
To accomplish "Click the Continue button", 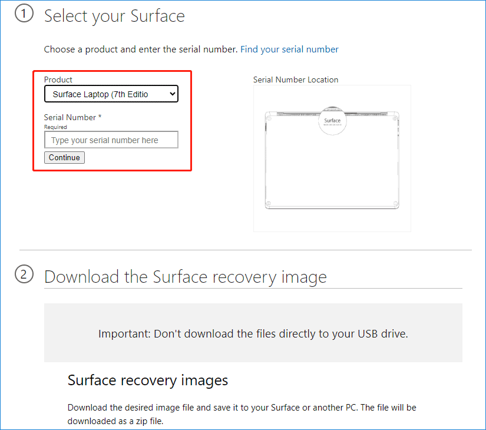I will 64,157.
